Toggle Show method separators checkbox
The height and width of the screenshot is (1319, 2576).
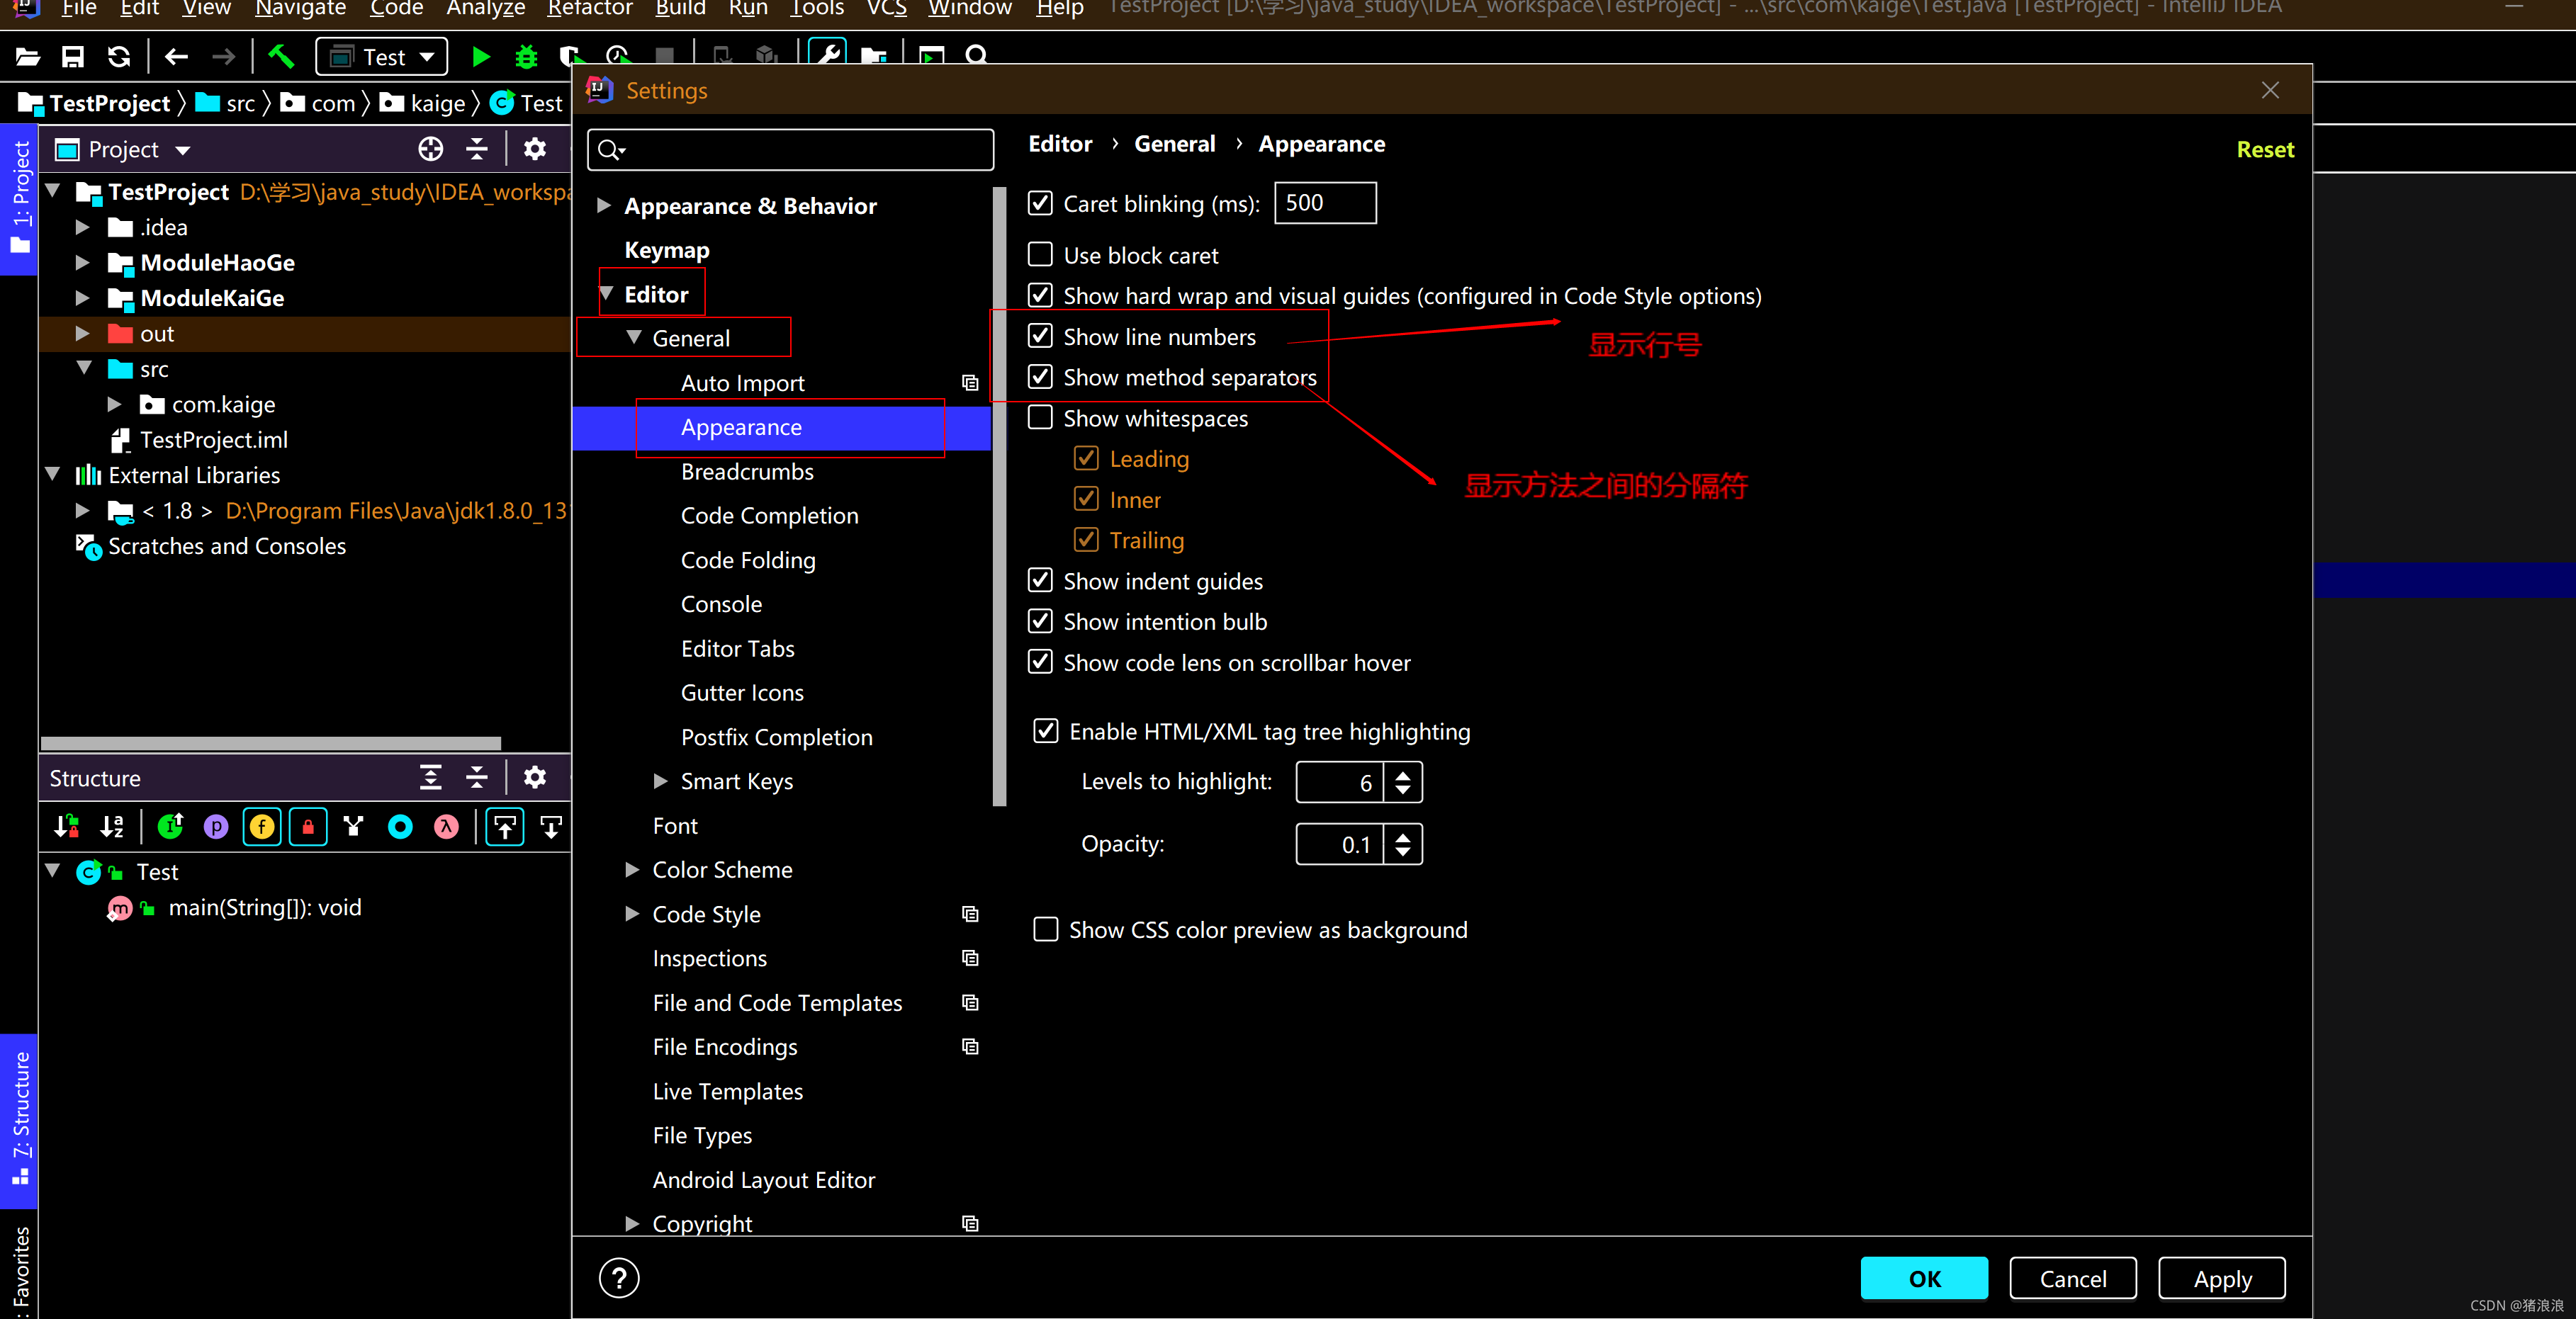pos(1040,377)
